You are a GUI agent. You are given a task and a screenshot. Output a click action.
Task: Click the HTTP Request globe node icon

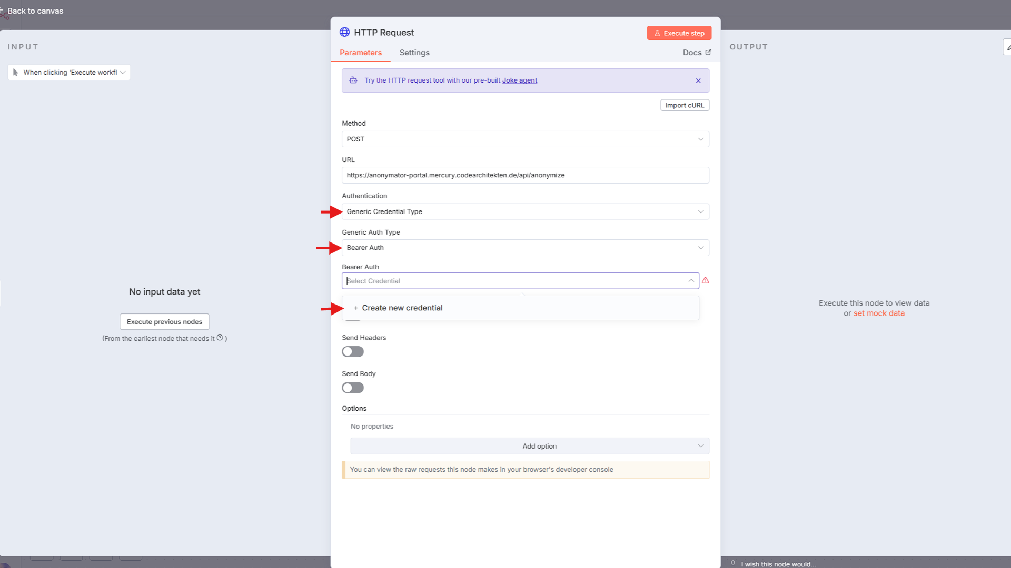pyautogui.click(x=345, y=32)
